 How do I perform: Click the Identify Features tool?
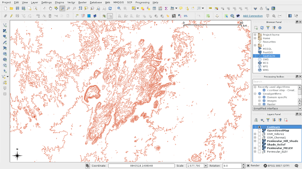click(119, 9)
